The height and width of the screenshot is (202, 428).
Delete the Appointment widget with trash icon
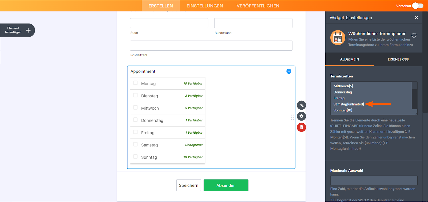pos(301,127)
